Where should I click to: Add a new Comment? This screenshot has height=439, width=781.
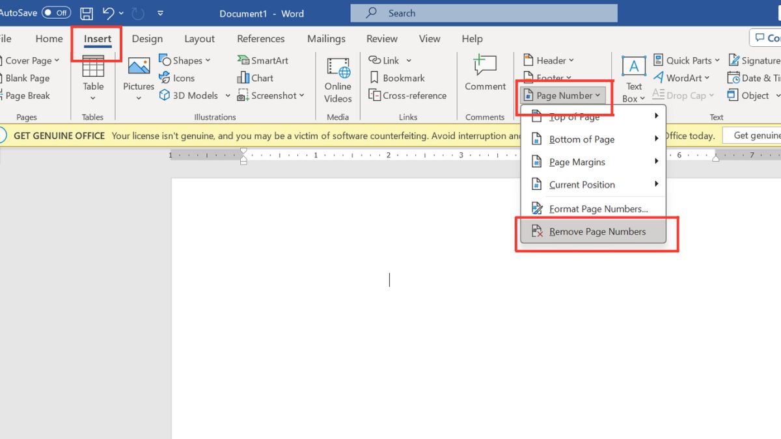pyautogui.click(x=486, y=73)
